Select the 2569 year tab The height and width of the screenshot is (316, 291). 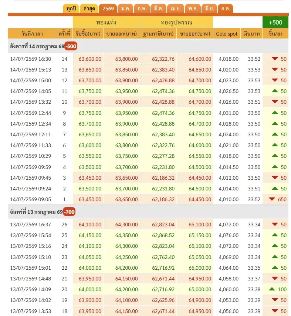pos(108,9)
